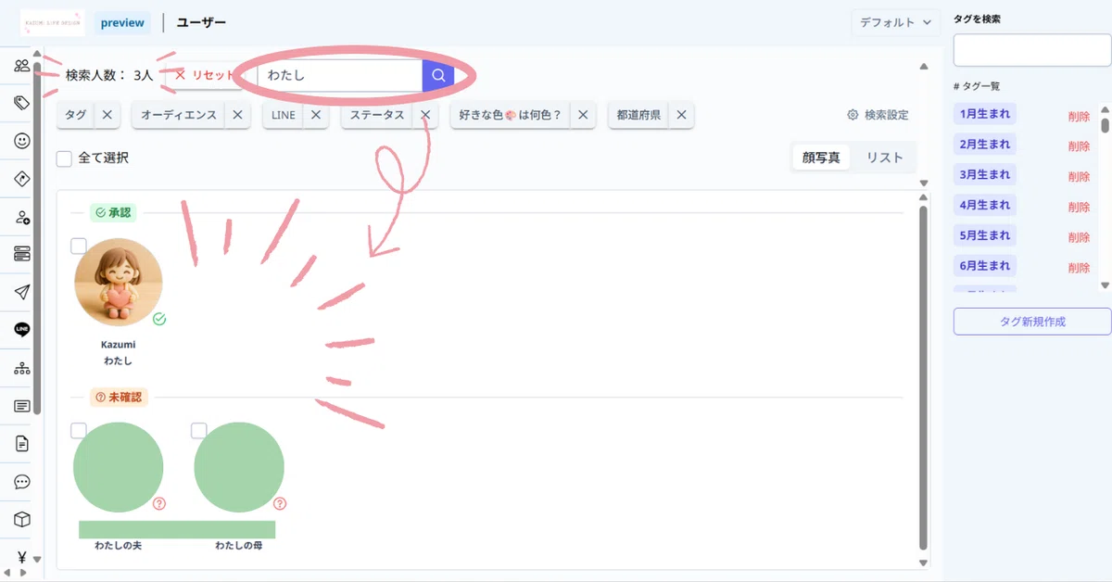The width and height of the screenshot is (1112, 582).
Task: Switch to 顔写真 view tab
Action: (821, 158)
